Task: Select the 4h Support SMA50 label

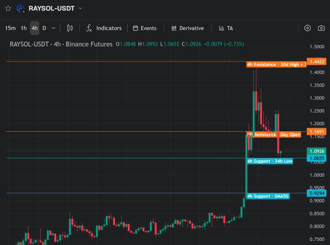Action: pyautogui.click(x=268, y=196)
